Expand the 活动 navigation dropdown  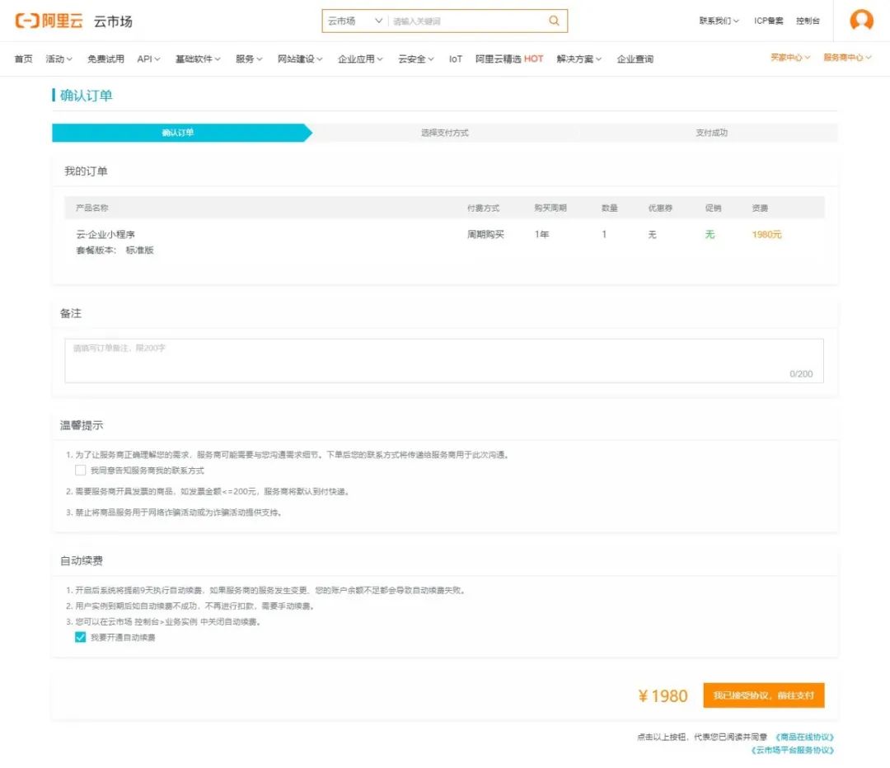point(59,59)
